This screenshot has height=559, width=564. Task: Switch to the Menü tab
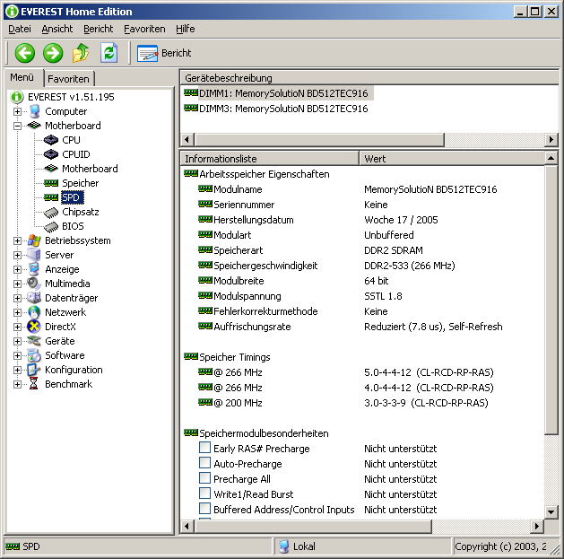coord(22,77)
